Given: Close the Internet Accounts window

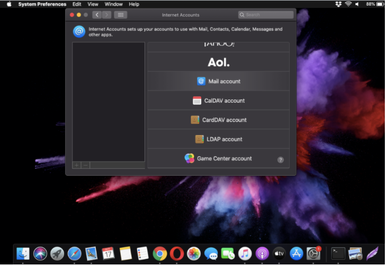Looking at the screenshot, I should (x=72, y=15).
